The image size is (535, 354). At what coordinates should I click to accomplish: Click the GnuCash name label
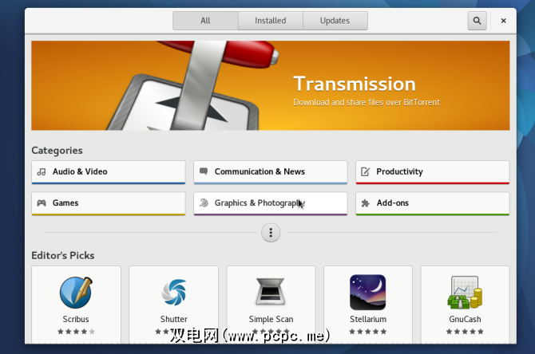point(465,319)
